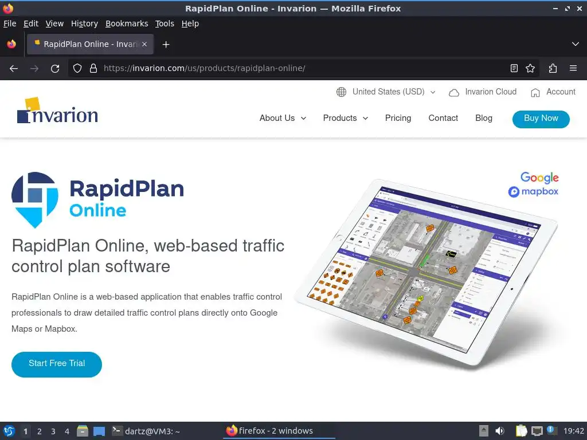Click the blue desktop taskbar icon
Viewport: 587px width, 440px height.
[x=99, y=431]
